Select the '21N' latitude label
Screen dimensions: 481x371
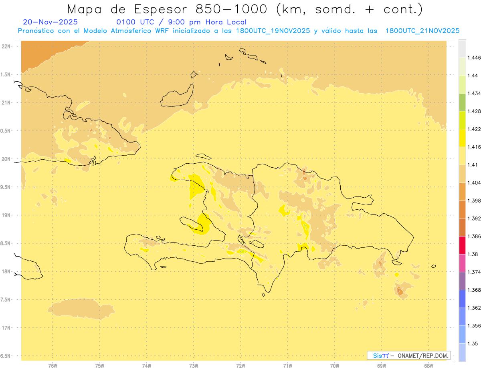coord(6,102)
